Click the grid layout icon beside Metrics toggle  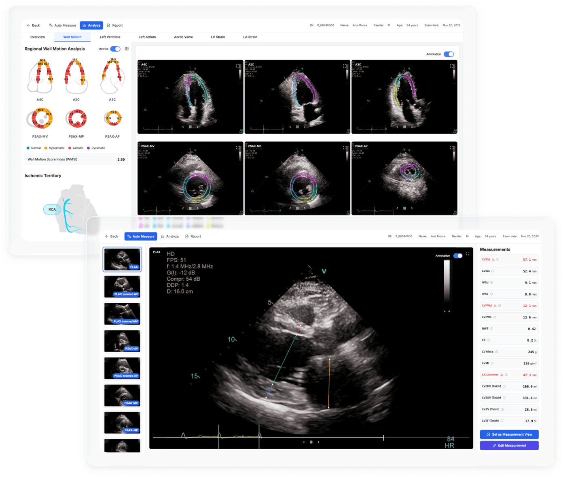(x=127, y=49)
